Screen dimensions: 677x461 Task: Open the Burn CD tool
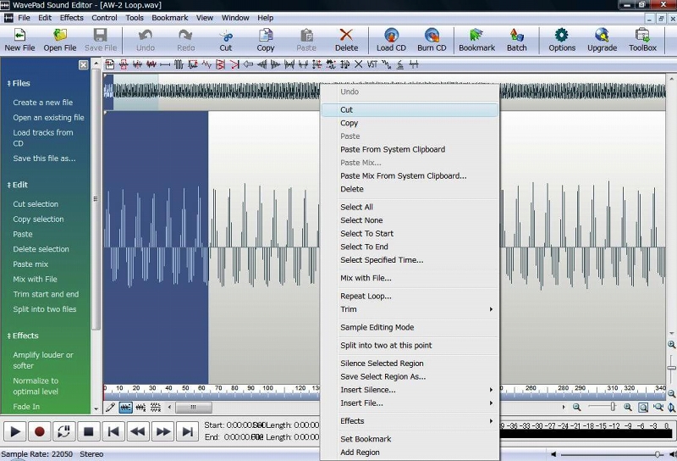coord(432,35)
